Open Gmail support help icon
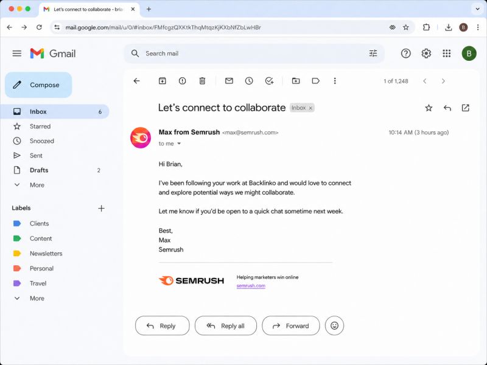This screenshot has height=365, width=487. pos(405,54)
